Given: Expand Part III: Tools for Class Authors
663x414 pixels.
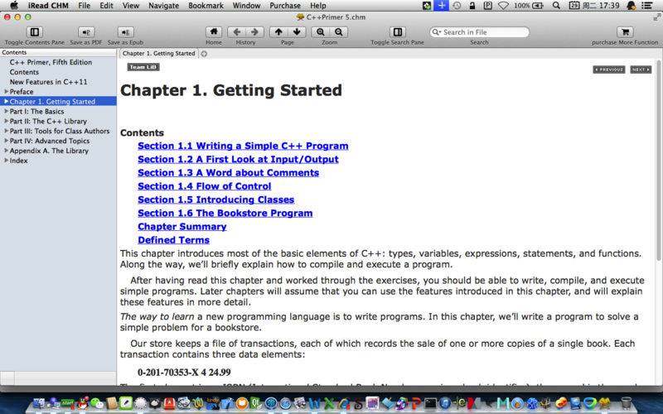Looking at the screenshot, I should coord(7,131).
